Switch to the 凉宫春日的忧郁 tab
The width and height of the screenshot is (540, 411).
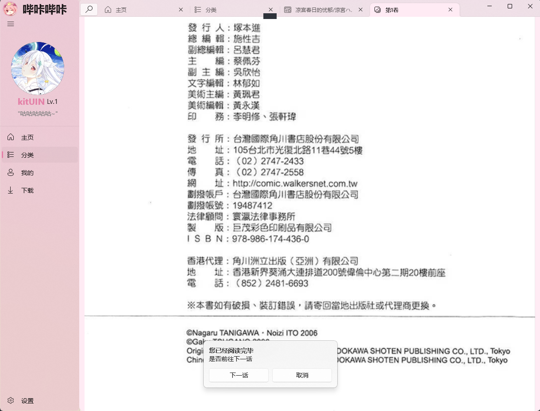324,10
